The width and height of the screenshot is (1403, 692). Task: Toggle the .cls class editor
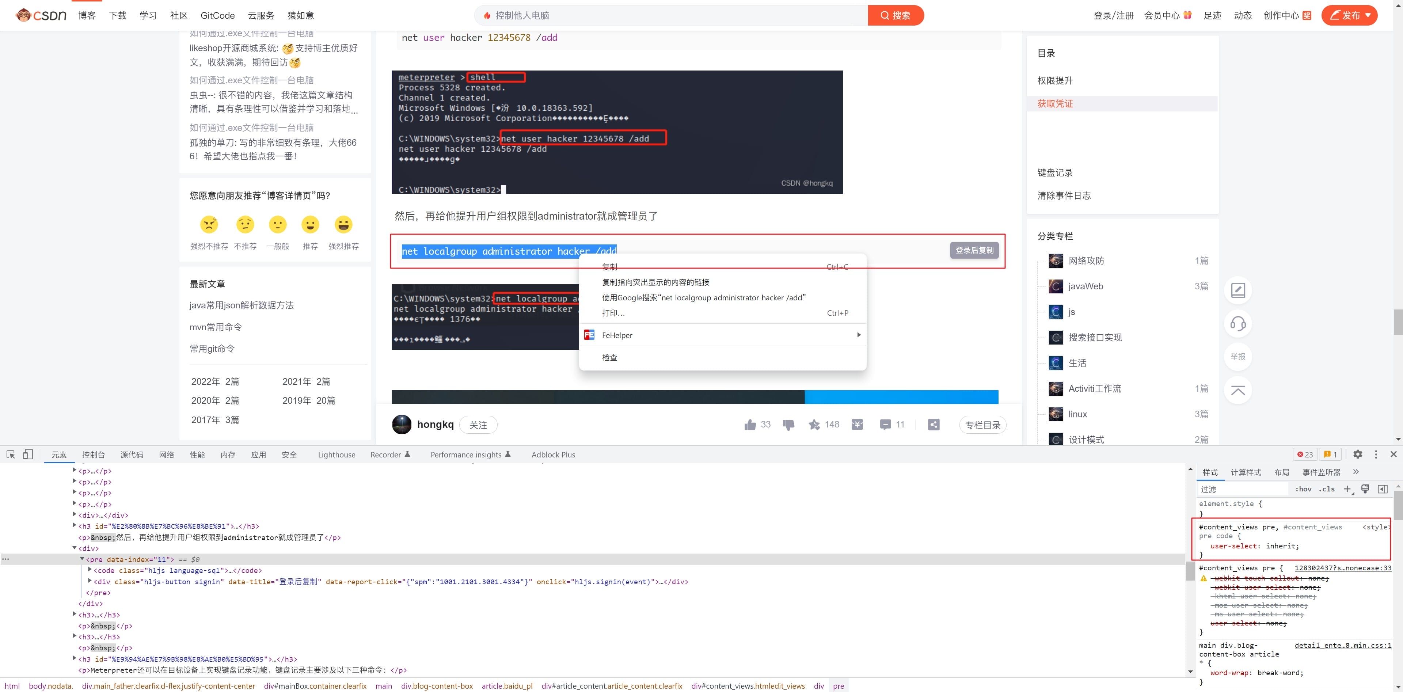1326,489
